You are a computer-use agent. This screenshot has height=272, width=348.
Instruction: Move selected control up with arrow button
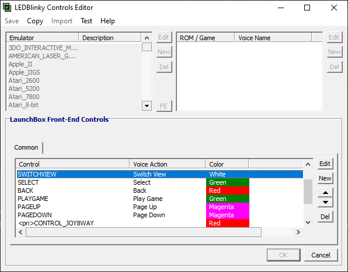[325, 193]
